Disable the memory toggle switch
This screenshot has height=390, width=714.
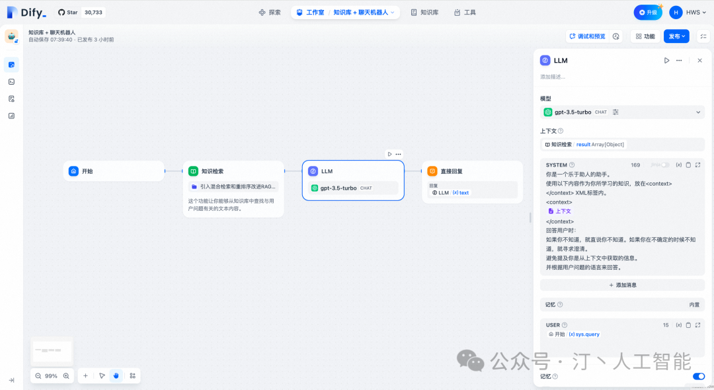699,376
